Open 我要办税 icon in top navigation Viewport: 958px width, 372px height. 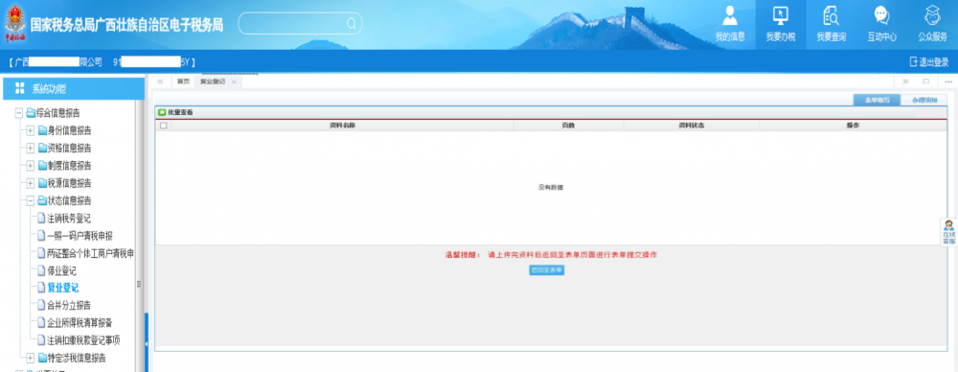780,14
